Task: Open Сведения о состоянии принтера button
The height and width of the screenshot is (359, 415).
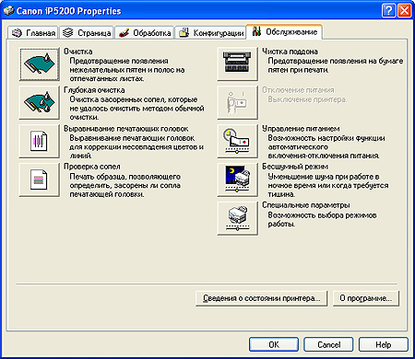Action: (262, 298)
